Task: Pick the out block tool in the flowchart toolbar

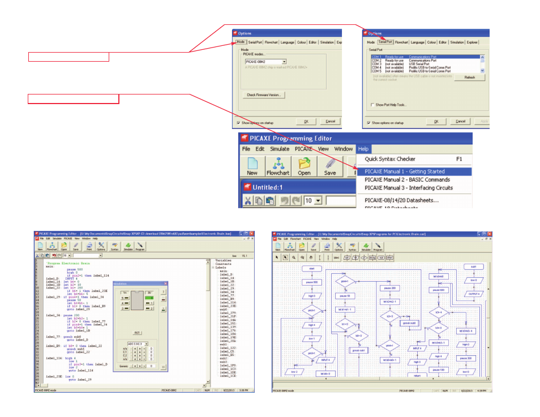Action: [x=347, y=257]
